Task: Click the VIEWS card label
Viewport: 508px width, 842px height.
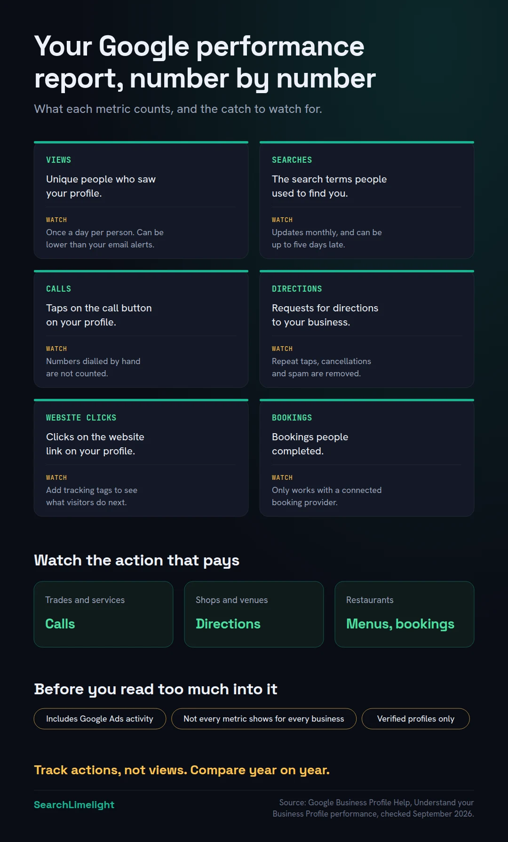Action: point(58,160)
